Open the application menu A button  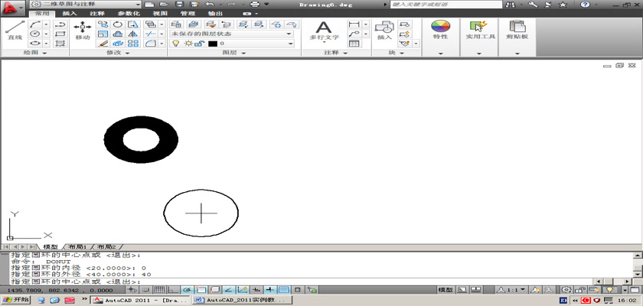coord(14,7)
